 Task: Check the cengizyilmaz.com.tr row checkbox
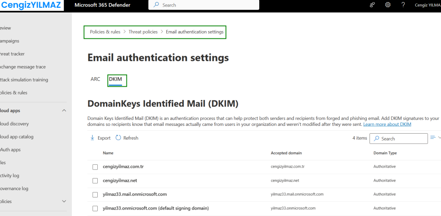[95, 167]
